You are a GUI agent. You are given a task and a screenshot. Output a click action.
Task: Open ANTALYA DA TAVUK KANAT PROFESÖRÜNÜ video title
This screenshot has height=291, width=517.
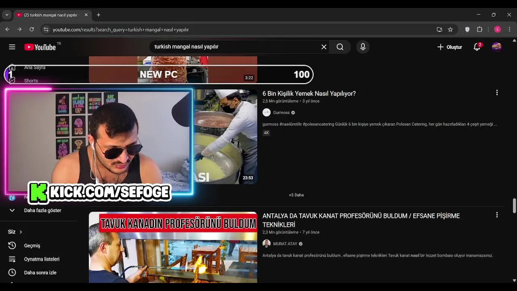click(x=361, y=220)
